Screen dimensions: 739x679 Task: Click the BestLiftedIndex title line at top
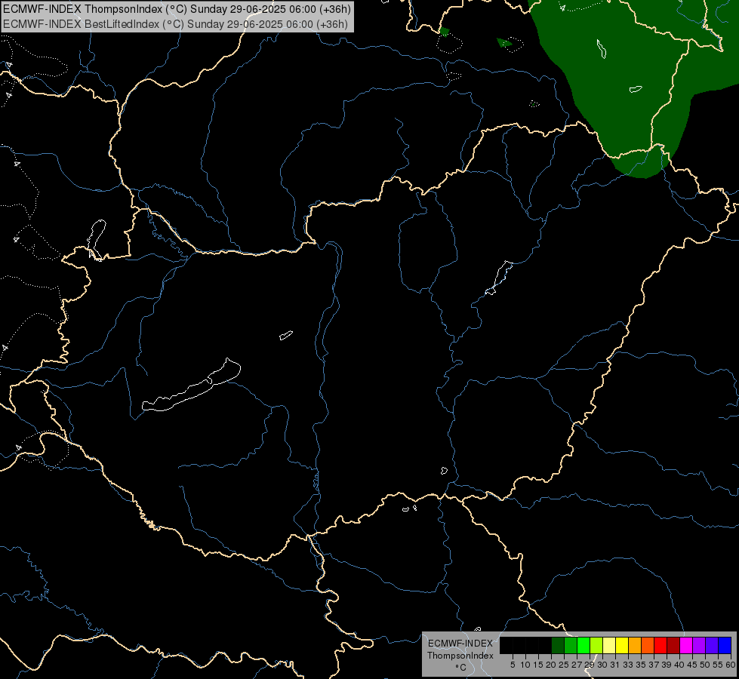click(x=175, y=24)
